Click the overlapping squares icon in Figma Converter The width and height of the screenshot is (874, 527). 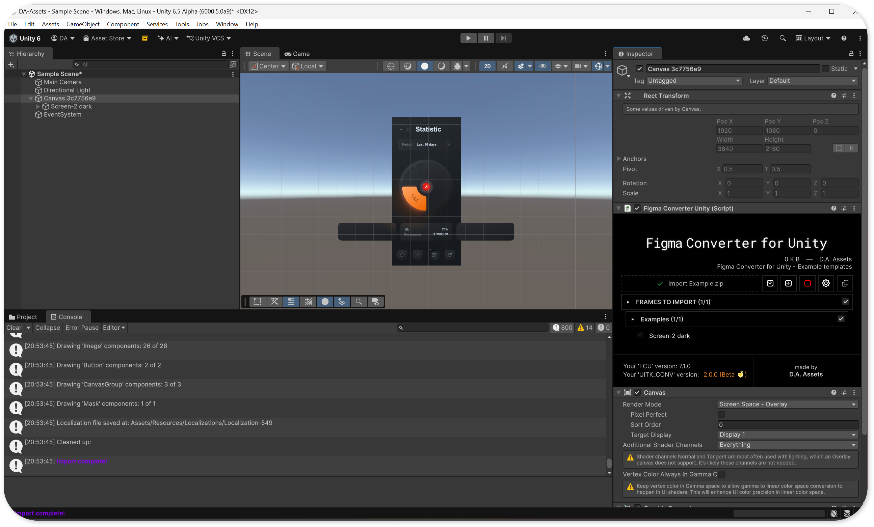[x=845, y=283]
